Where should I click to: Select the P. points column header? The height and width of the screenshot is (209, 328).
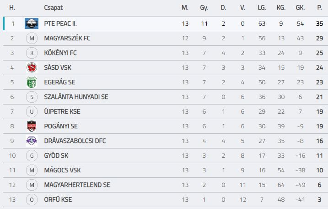click(319, 8)
